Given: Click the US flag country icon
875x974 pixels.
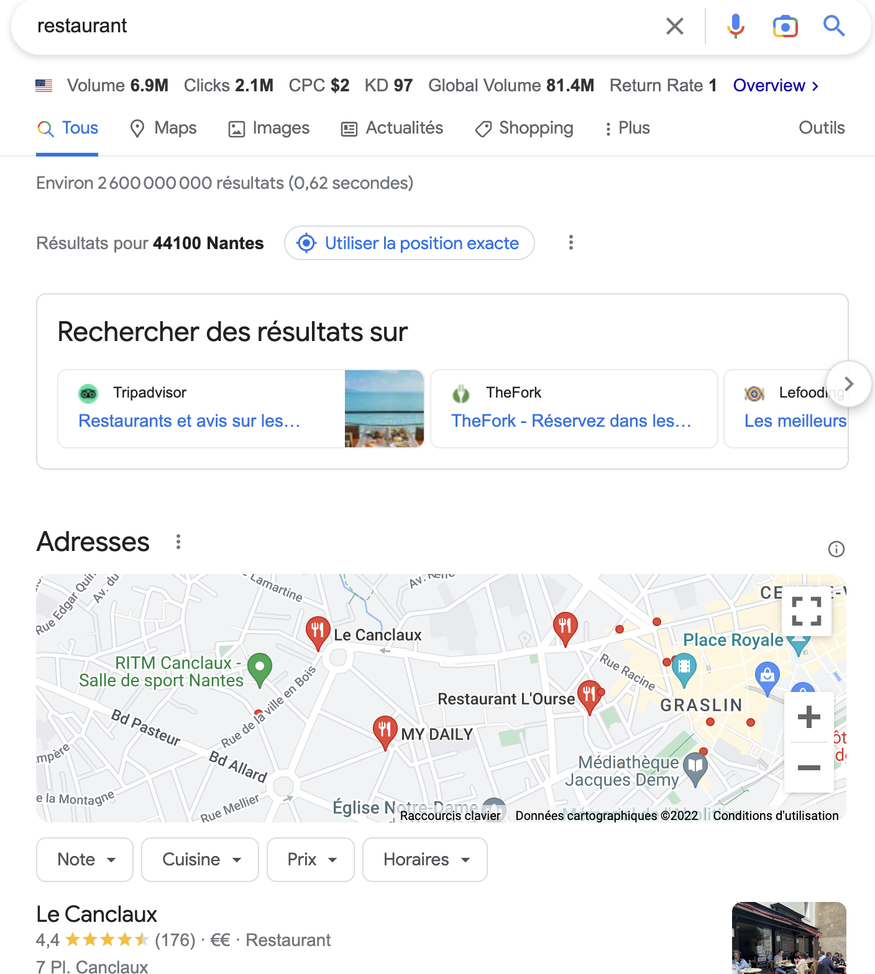Looking at the screenshot, I should 44,86.
